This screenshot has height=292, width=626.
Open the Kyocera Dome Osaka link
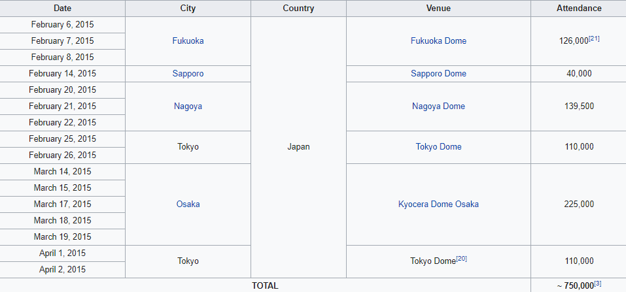438,204
